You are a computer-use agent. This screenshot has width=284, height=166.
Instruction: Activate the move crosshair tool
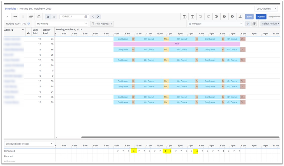coord(248,24)
